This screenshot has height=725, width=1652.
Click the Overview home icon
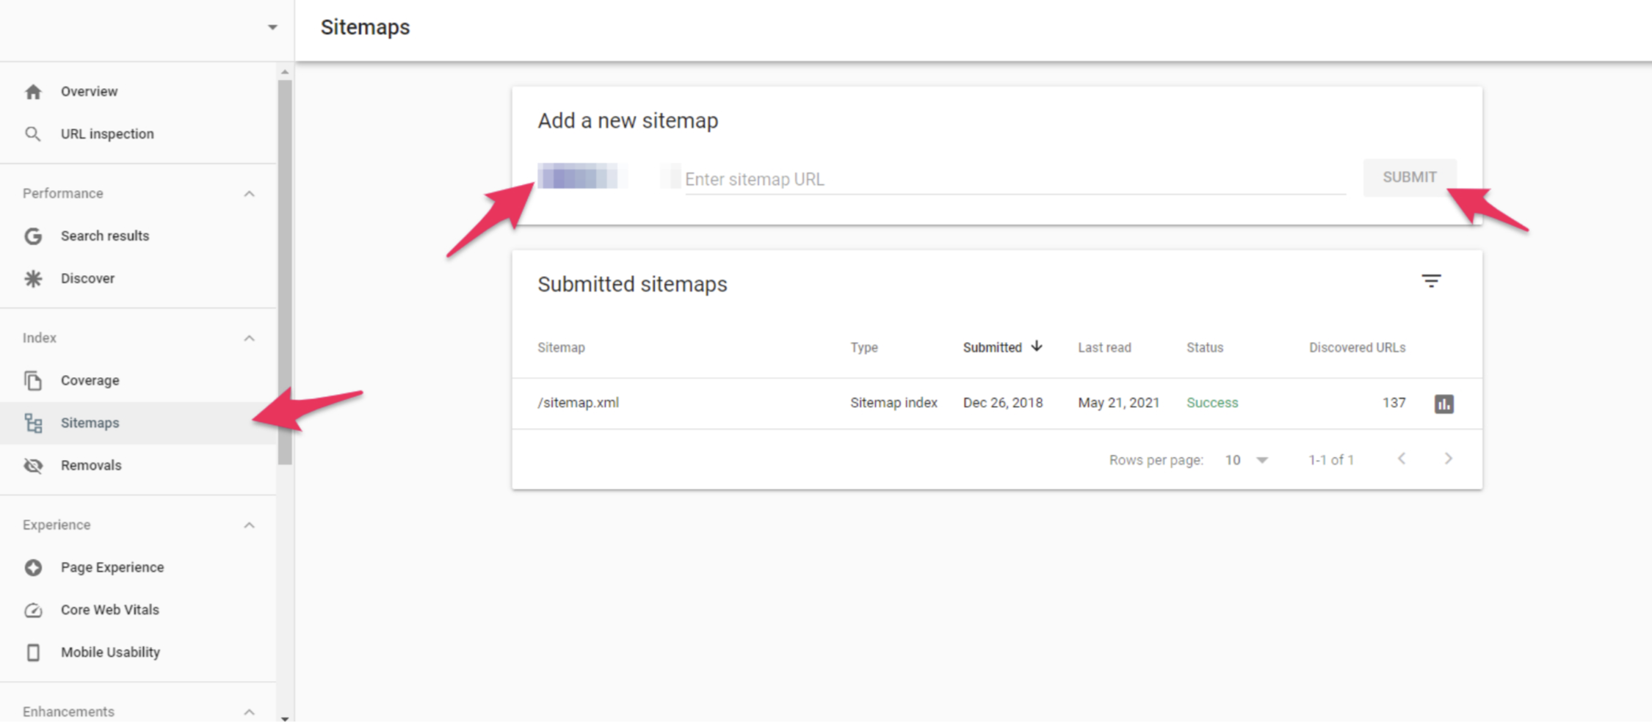(33, 92)
